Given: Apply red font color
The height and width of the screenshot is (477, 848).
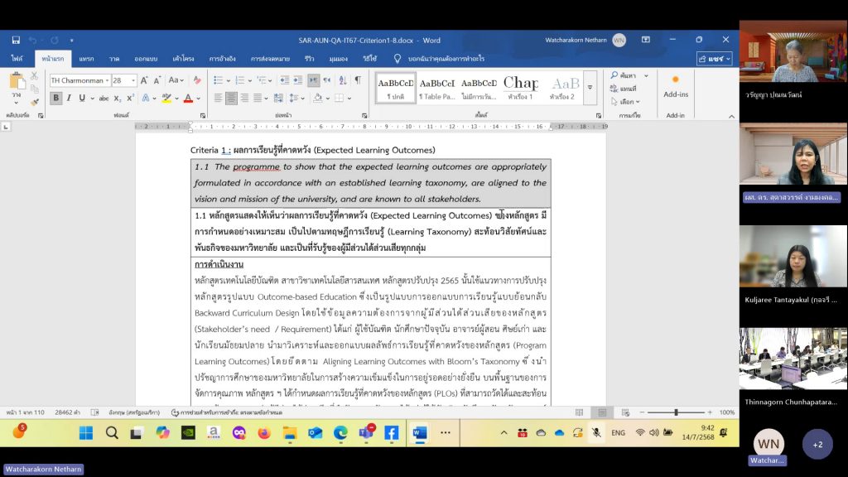Looking at the screenshot, I should 188,99.
